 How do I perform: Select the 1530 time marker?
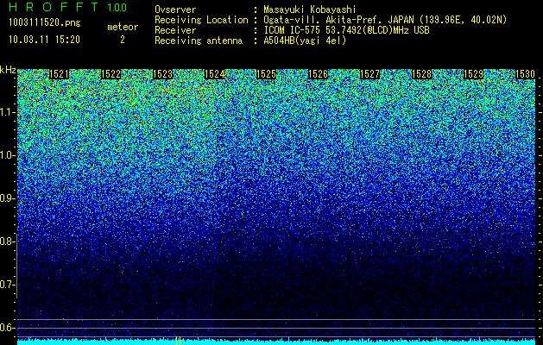526,74
